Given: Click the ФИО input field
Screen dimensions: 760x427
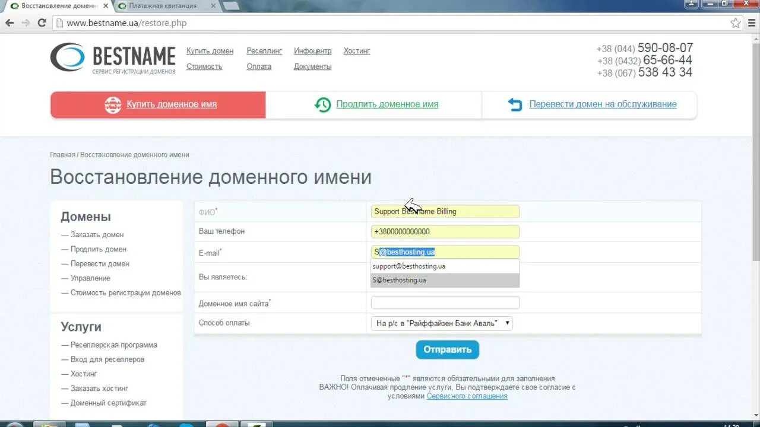Looking at the screenshot, I should pos(445,212).
